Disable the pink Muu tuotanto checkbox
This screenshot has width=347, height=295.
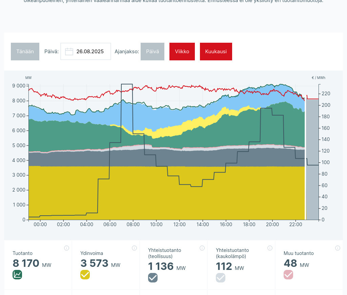coord(288,275)
